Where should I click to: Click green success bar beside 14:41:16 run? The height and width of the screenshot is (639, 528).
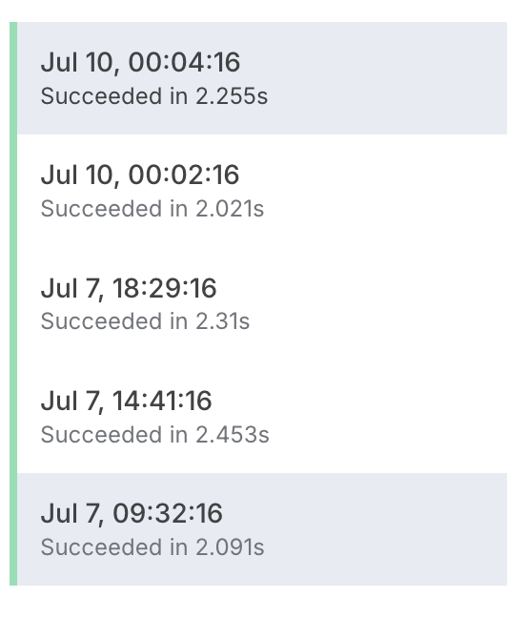tap(13, 417)
